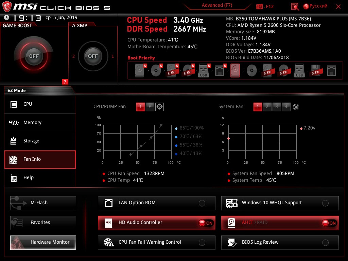Image resolution: width=348 pixels, height=261 pixels.
Task: Select System Fan tab 2
Action: point(267,107)
